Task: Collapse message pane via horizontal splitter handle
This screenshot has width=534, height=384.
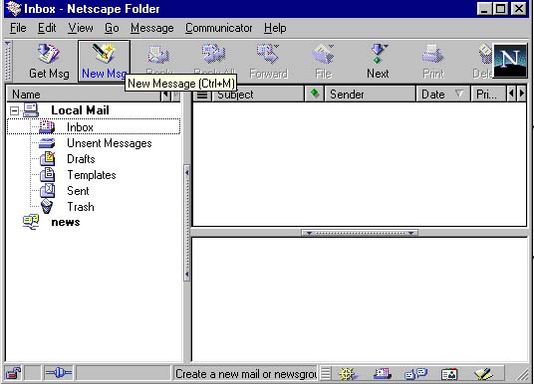Action: pyautogui.click(x=360, y=233)
